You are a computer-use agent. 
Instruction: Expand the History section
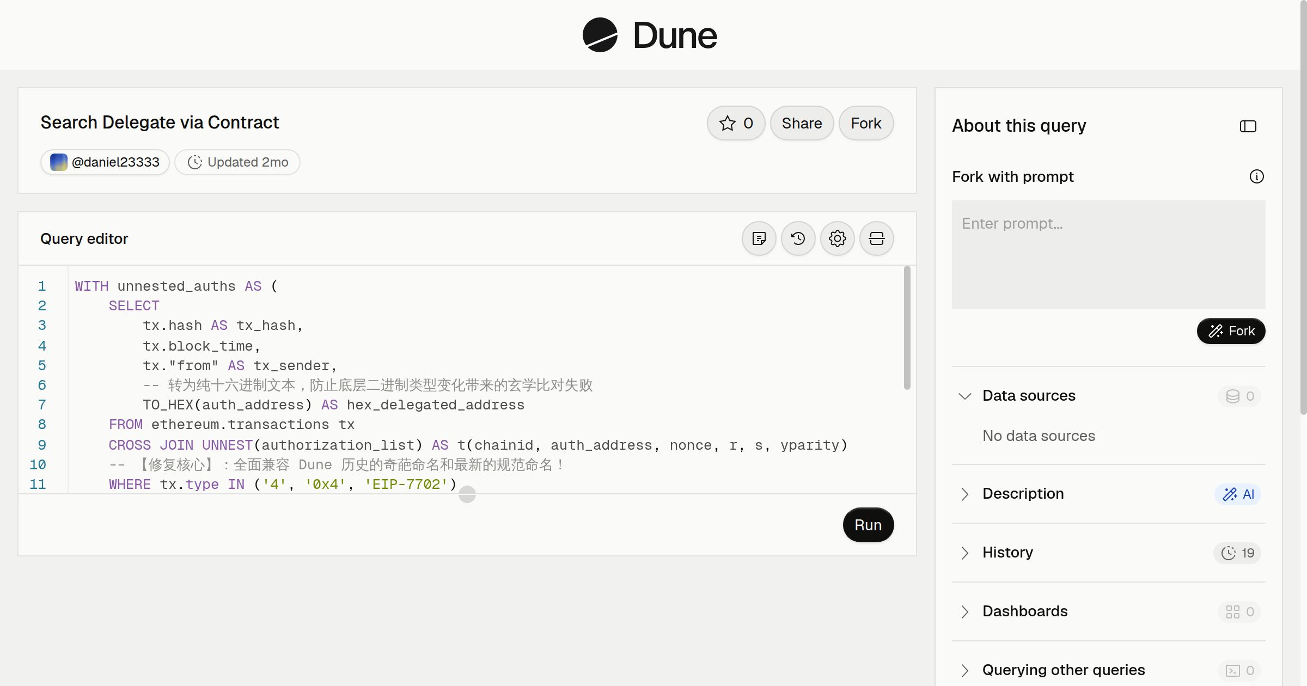(964, 553)
